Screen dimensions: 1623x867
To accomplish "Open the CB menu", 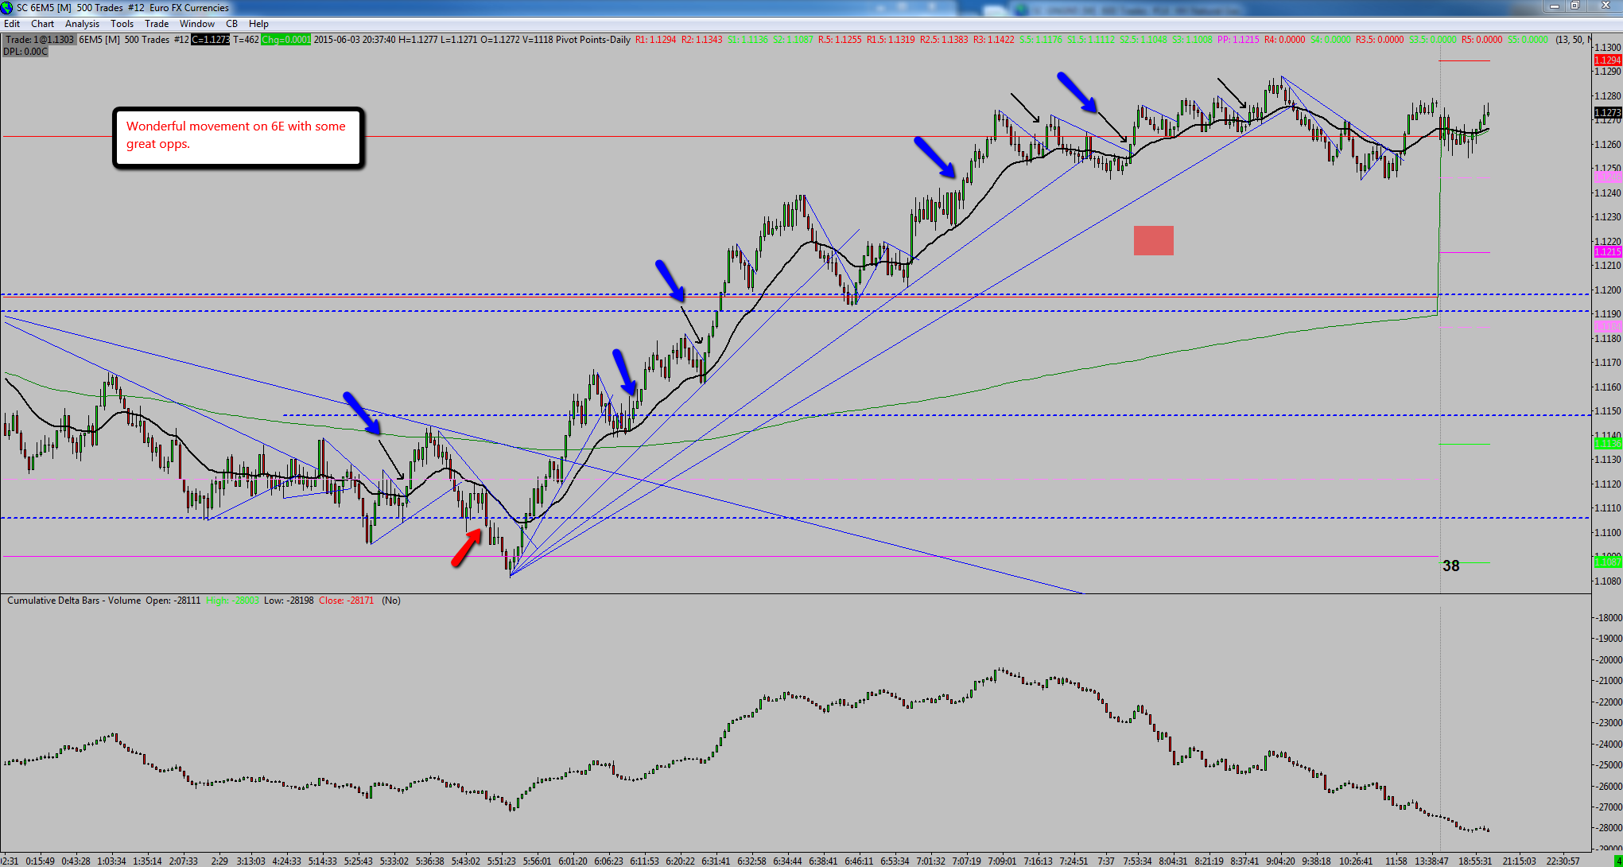I will click(232, 24).
